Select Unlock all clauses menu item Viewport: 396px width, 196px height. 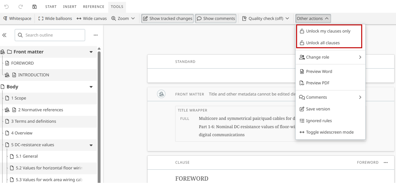322,43
